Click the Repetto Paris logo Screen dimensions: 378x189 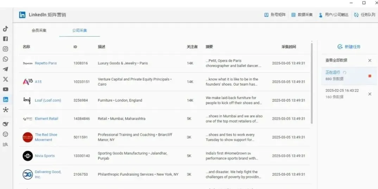(27, 63)
